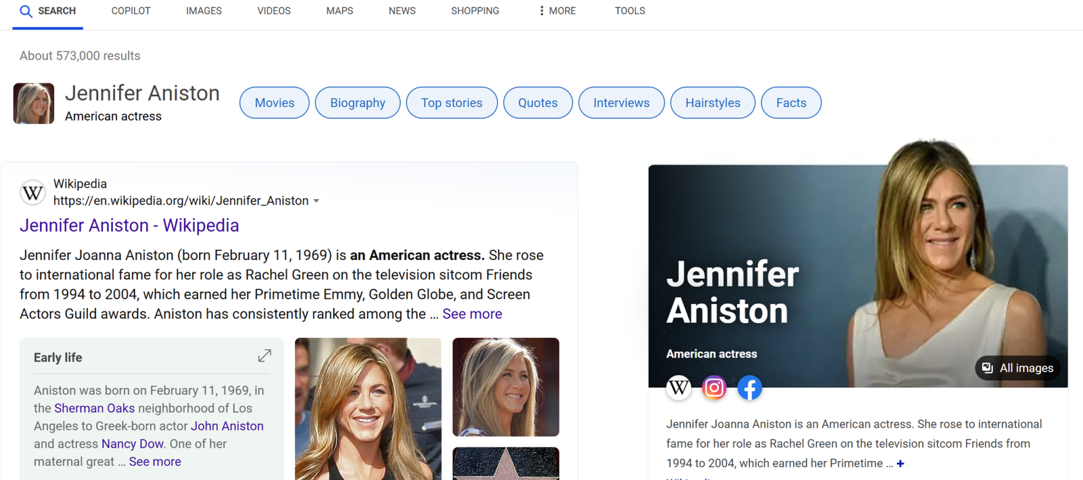Go to the Copilot tab

[131, 12]
